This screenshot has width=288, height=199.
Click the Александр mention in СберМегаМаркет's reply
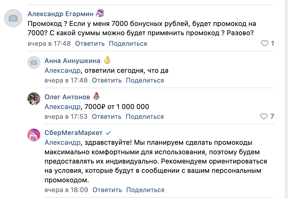[63, 143]
